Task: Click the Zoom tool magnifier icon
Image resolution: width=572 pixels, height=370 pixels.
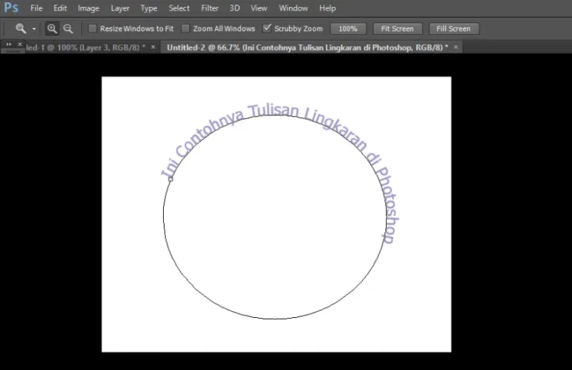Action: [x=20, y=28]
